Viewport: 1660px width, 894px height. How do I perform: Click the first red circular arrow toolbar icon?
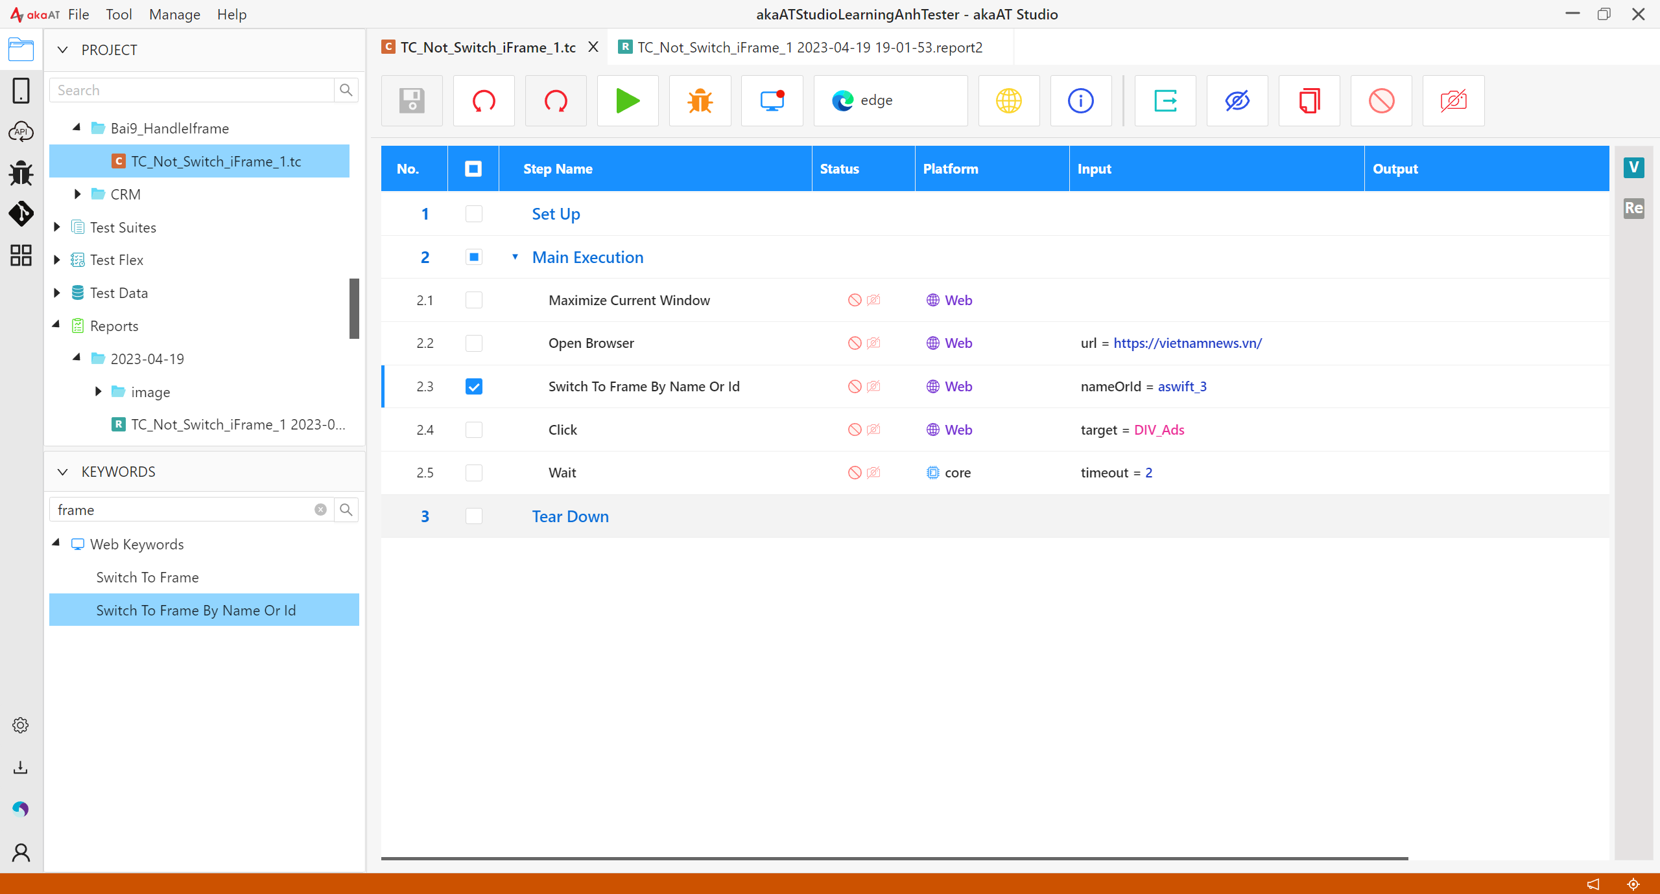(484, 100)
